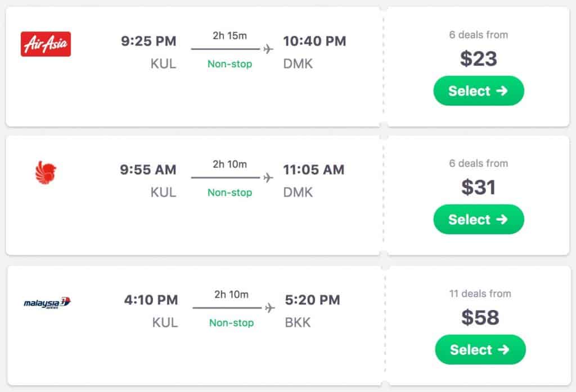Screen dimensions: 576x392
Task: Click the AirAsia airline logo
Action: tap(46, 44)
